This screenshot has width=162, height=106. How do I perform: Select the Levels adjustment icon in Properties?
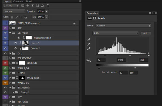[x=90, y=18]
